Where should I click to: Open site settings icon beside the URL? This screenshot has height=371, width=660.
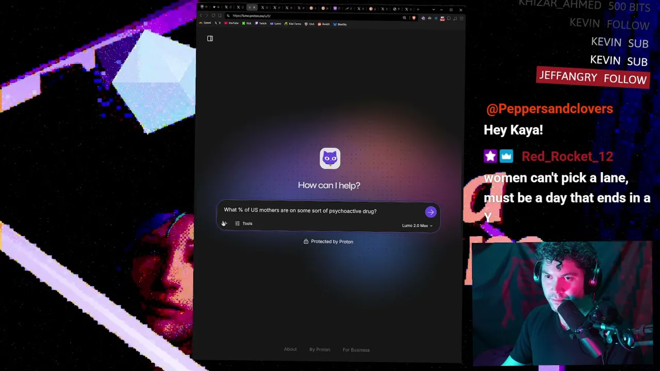pos(228,16)
